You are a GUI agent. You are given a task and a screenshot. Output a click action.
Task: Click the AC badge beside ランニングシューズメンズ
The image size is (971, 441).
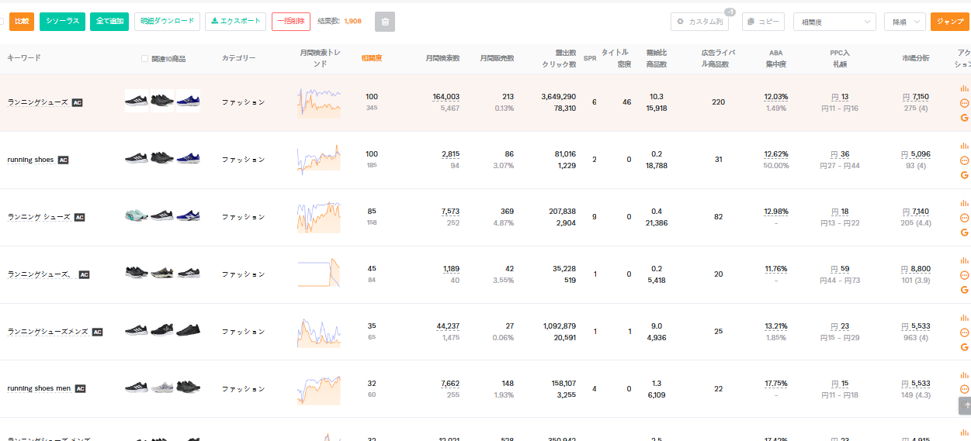point(97,332)
